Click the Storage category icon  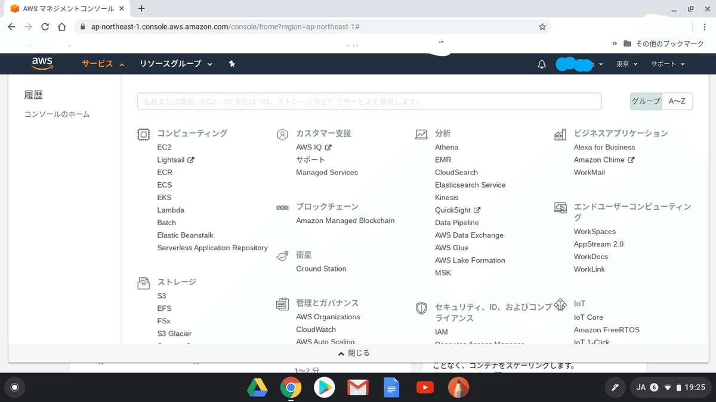point(143,282)
